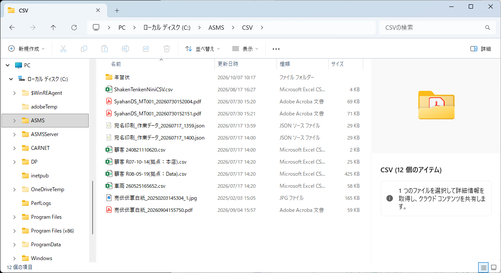Screen dimensions: 501x273
Task: Select file 顧客 240821110620.csv
Action: pos(140,150)
